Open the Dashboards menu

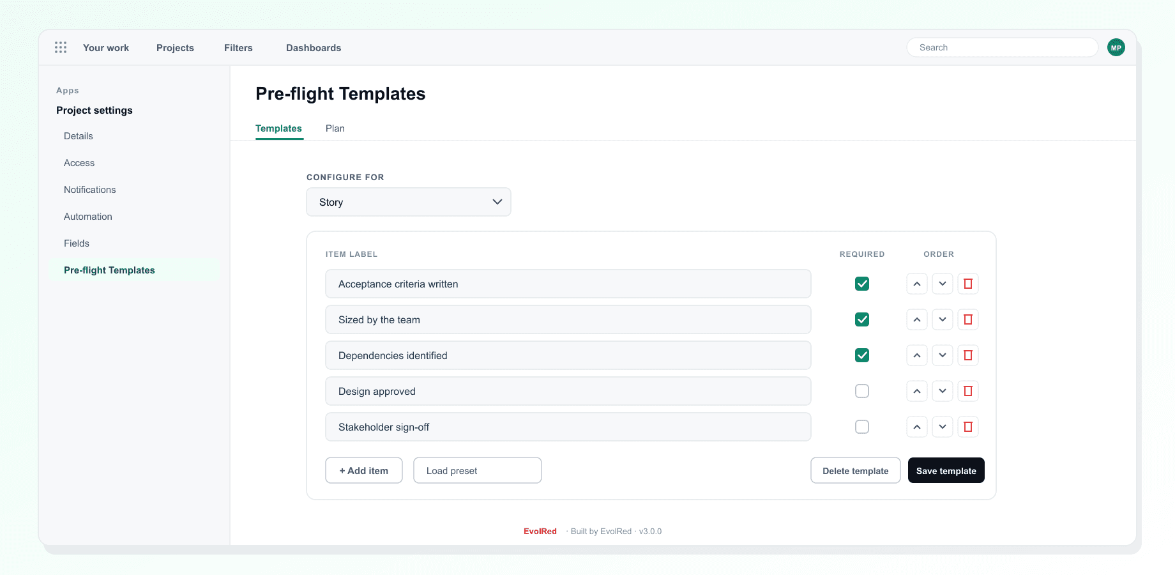pyautogui.click(x=314, y=48)
